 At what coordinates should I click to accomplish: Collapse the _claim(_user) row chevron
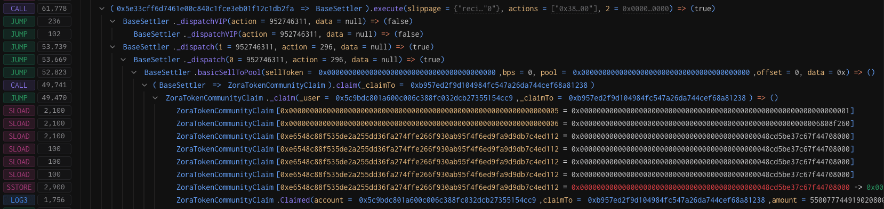coord(155,98)
